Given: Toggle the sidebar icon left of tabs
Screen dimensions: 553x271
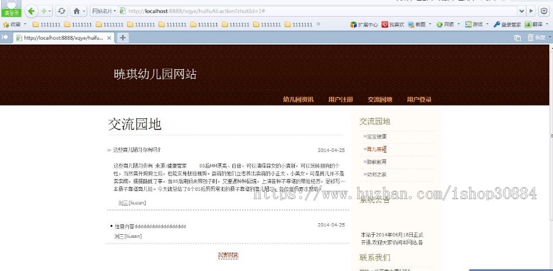Looking at the screenshot, I should coord(6,37).
